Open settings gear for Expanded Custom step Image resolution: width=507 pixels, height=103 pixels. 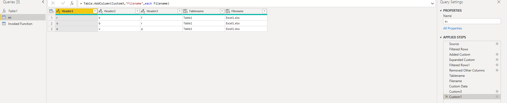497,60
